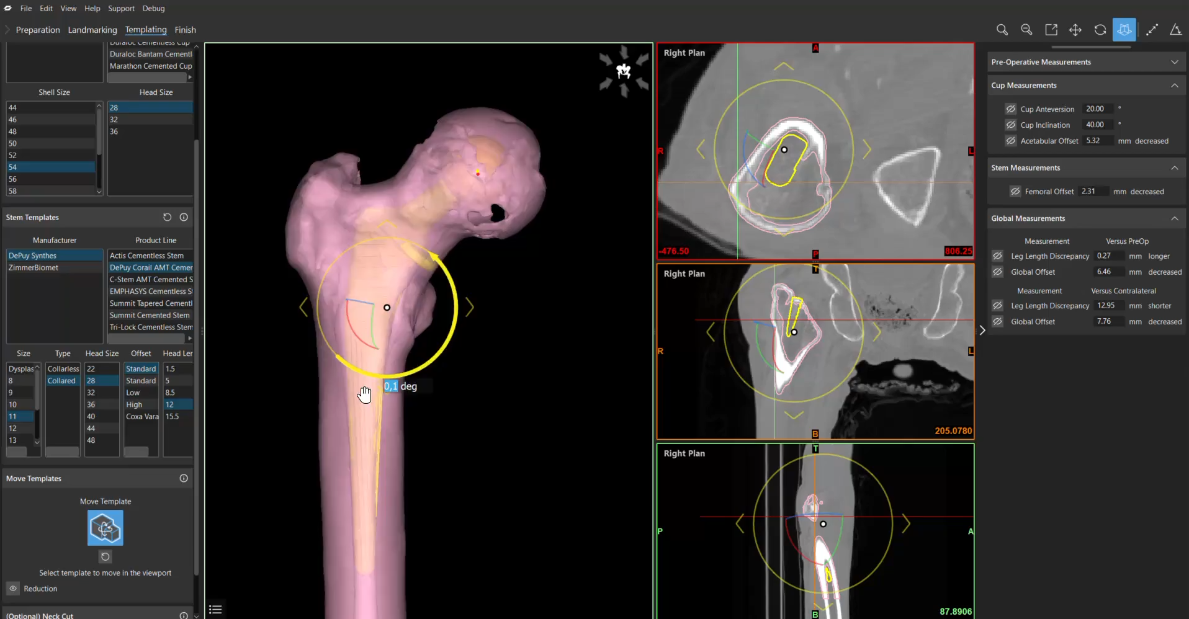Viewport: 1189px width, 619px height.
Task: Select shell size 56
Action: coord(51,179)
